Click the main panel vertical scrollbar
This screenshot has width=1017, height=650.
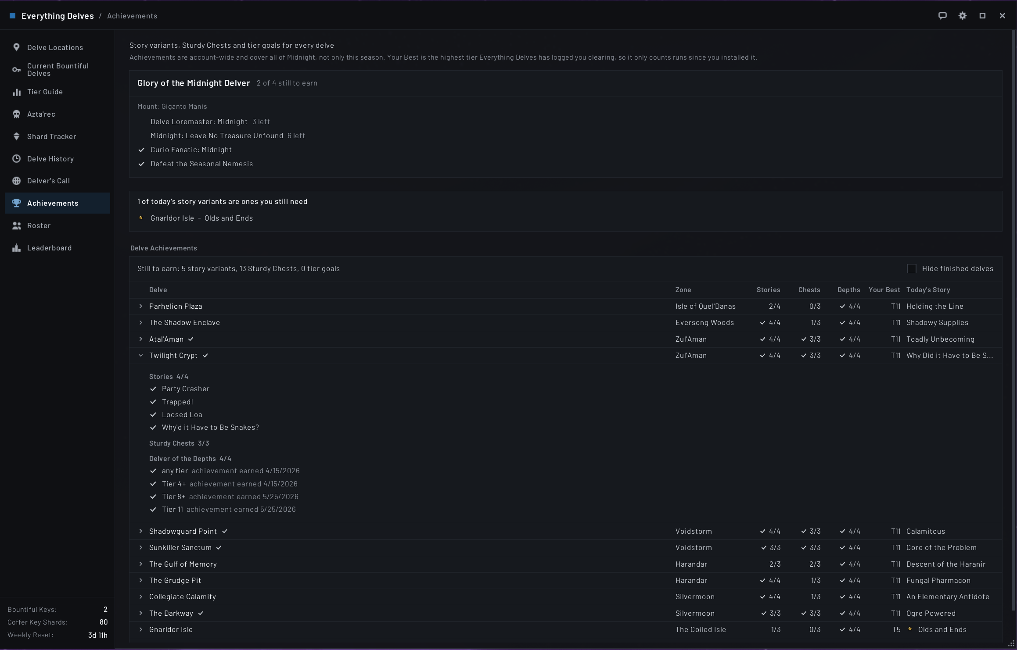pos(1013,320)
